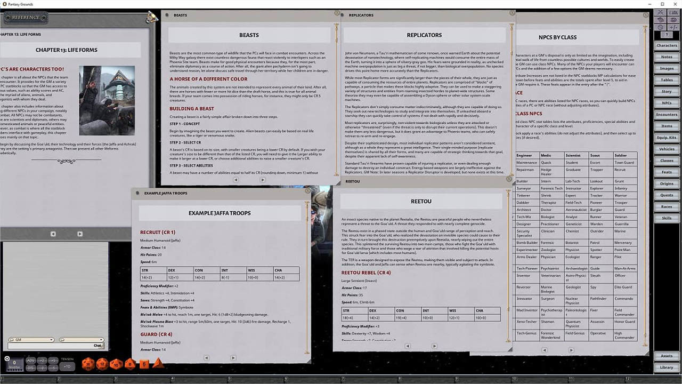Open the crossed swords options icon top right
This screenshot has height=384, width=682.
[661, 13]
